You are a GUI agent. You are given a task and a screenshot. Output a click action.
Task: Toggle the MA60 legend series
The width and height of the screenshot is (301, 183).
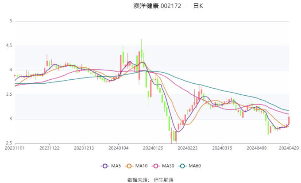coord(189,166)
